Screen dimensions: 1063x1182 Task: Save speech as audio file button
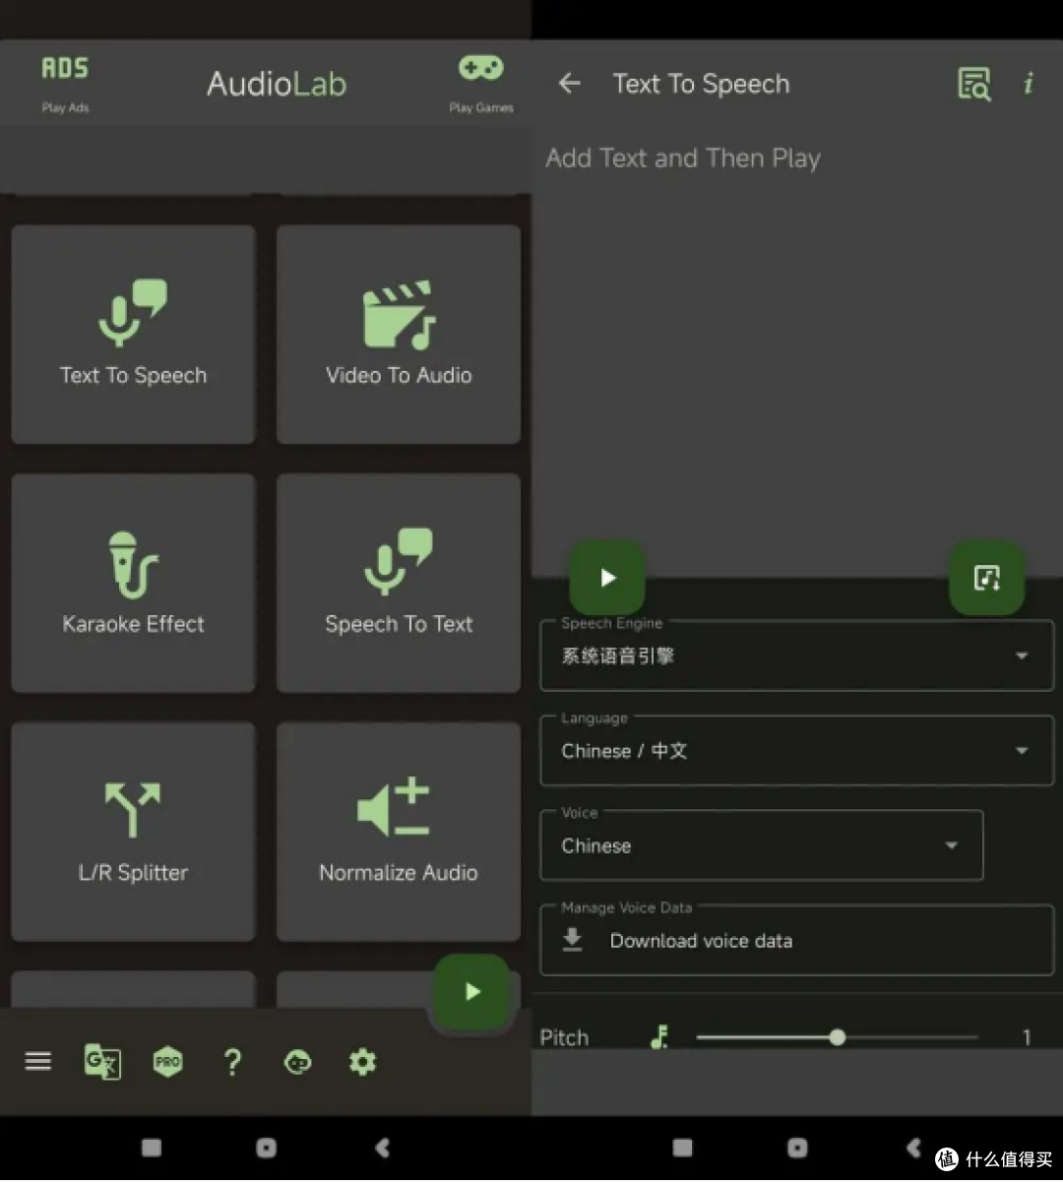click(987, 578)
